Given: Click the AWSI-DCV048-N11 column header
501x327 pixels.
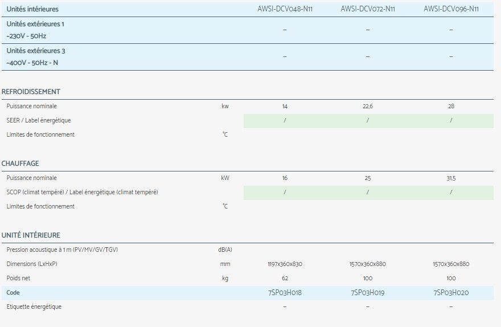Looking at the screenshot, I should (x=285, y=9).
